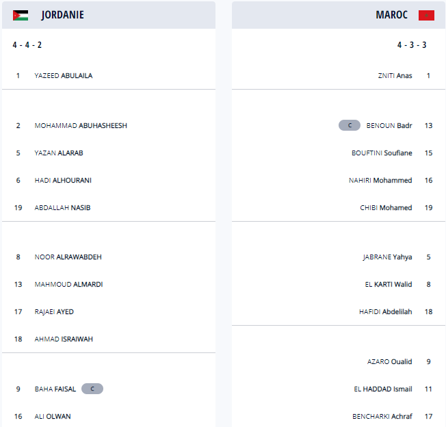Select forward Azaro Oualid

[x=390, y=361]
